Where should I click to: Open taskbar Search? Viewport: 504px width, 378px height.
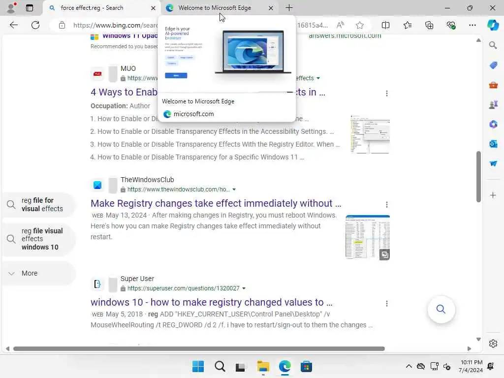pos(220,366)
